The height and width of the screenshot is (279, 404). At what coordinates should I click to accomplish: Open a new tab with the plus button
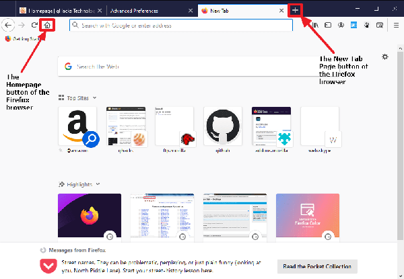pyautogui.click(x=295, y=10)
